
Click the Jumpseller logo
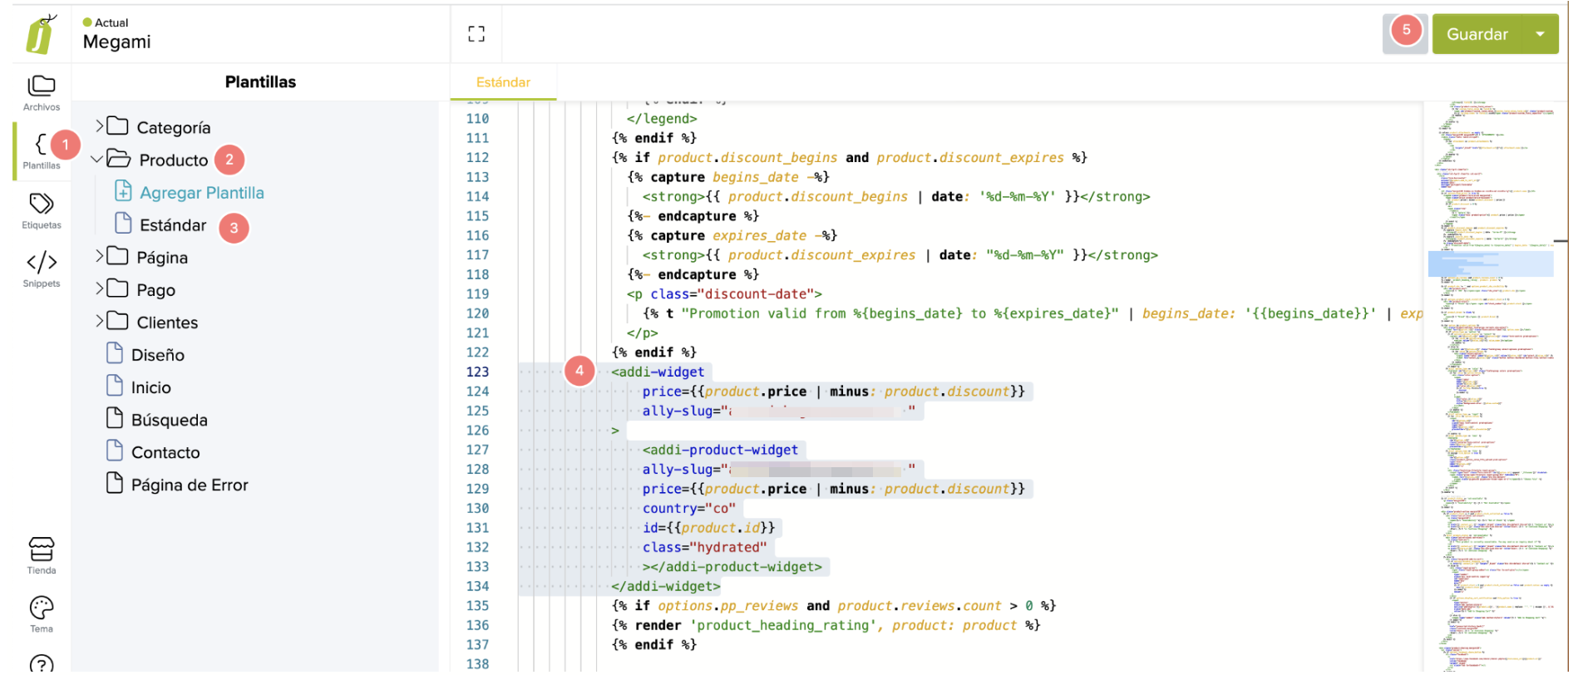pyautogui.click(x=41, y=34)
